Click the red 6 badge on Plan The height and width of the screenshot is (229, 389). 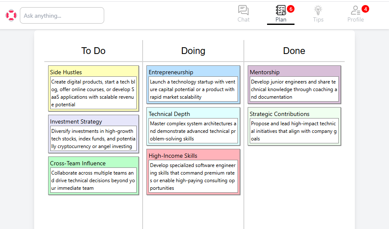tap(291, 9)
